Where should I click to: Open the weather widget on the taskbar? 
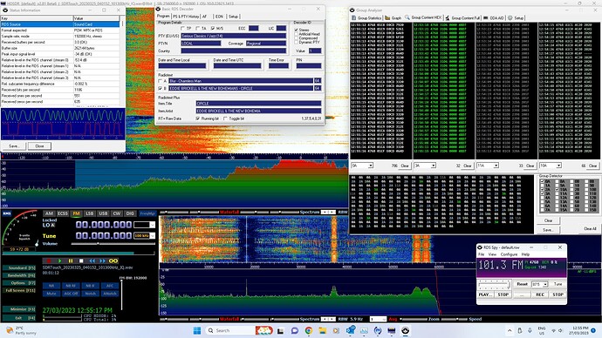(21, 330)
